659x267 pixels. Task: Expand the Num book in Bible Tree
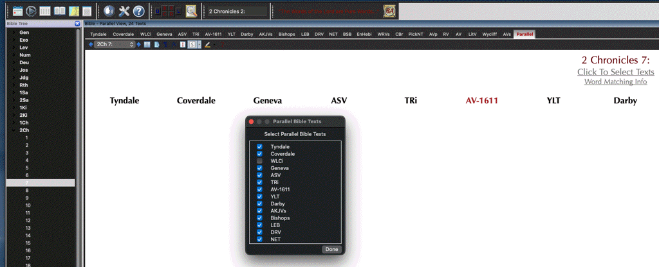(14, 55)
